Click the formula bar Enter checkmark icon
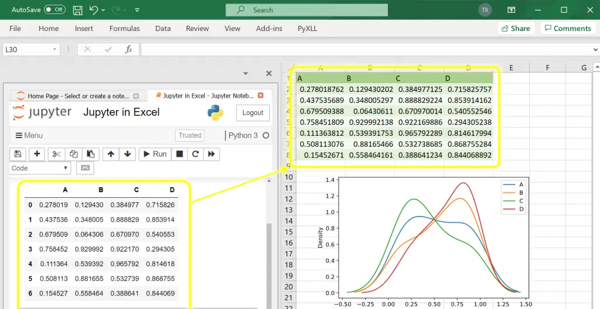600x309 pixels. [x=108, y=49]
